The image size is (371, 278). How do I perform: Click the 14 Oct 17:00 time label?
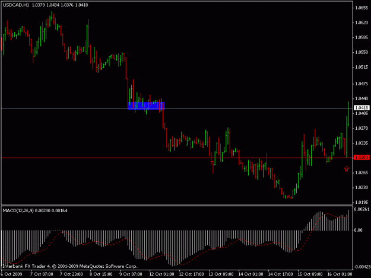click(280, 274)
